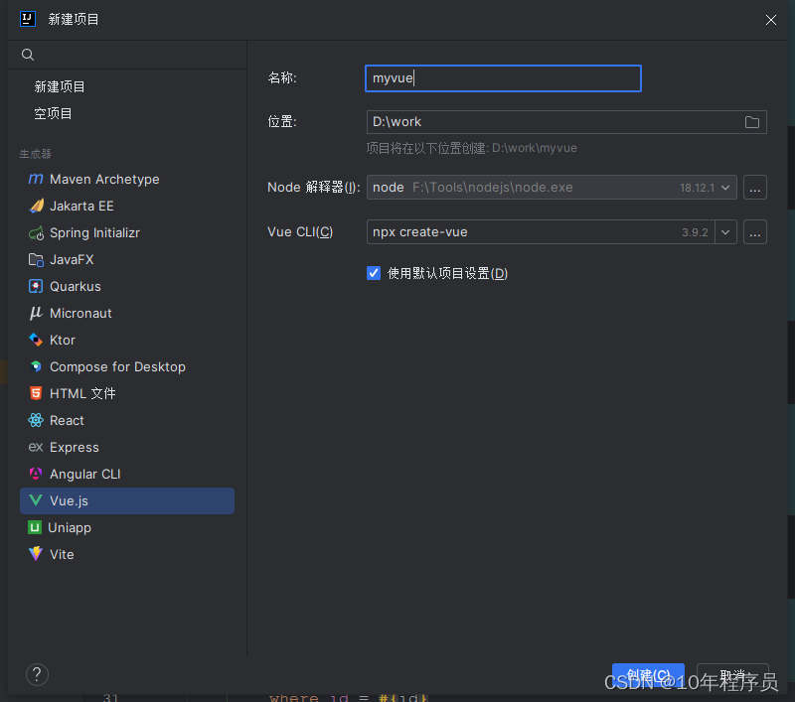Image resolution: width=795 pixels, height=702 pixels.
Task: Click the location field showing D:\work
Action: click(566, 122)
